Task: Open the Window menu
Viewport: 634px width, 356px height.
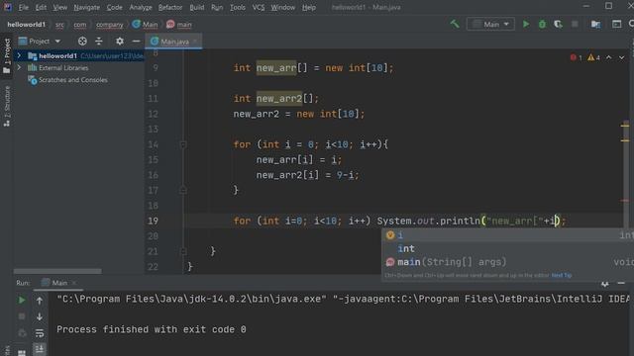Action: click(282, 7)
